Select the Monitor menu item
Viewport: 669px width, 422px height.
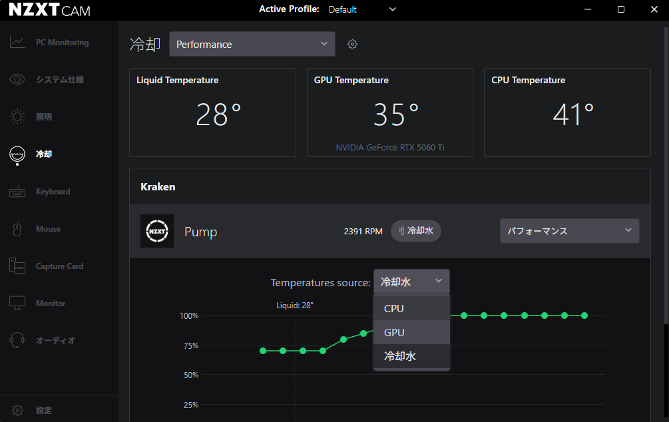click(x=51, y=303)
